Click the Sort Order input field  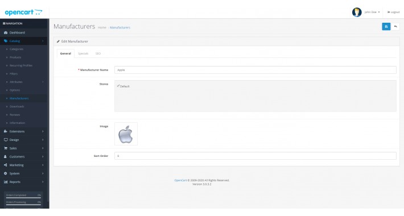(255, 156)
